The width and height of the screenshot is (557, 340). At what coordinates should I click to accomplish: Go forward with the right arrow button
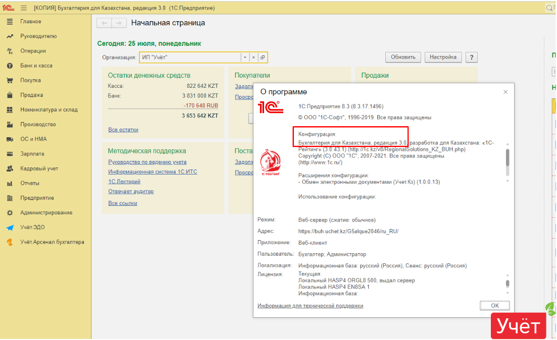pyautogui.click(x=119, y=23)
